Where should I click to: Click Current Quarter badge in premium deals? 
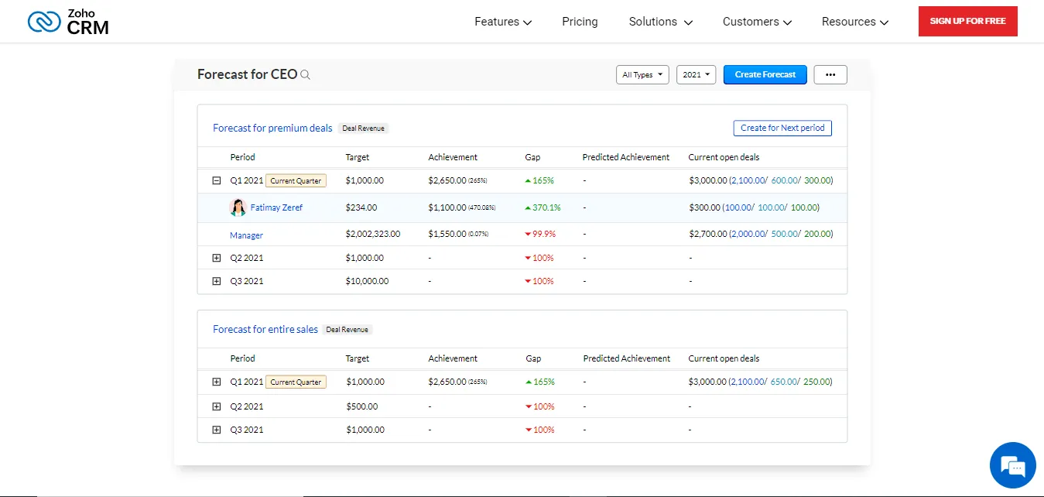click(296, 180)
